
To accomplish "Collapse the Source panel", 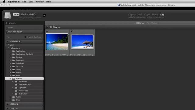I will (x=6, y=23).
